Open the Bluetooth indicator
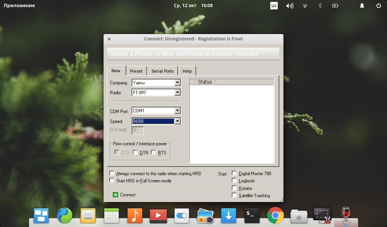 click(320, 6)
